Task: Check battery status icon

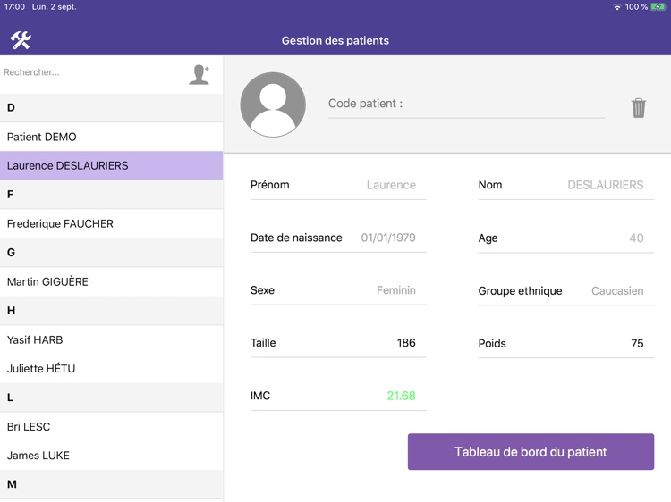Action: click(658, 7)
